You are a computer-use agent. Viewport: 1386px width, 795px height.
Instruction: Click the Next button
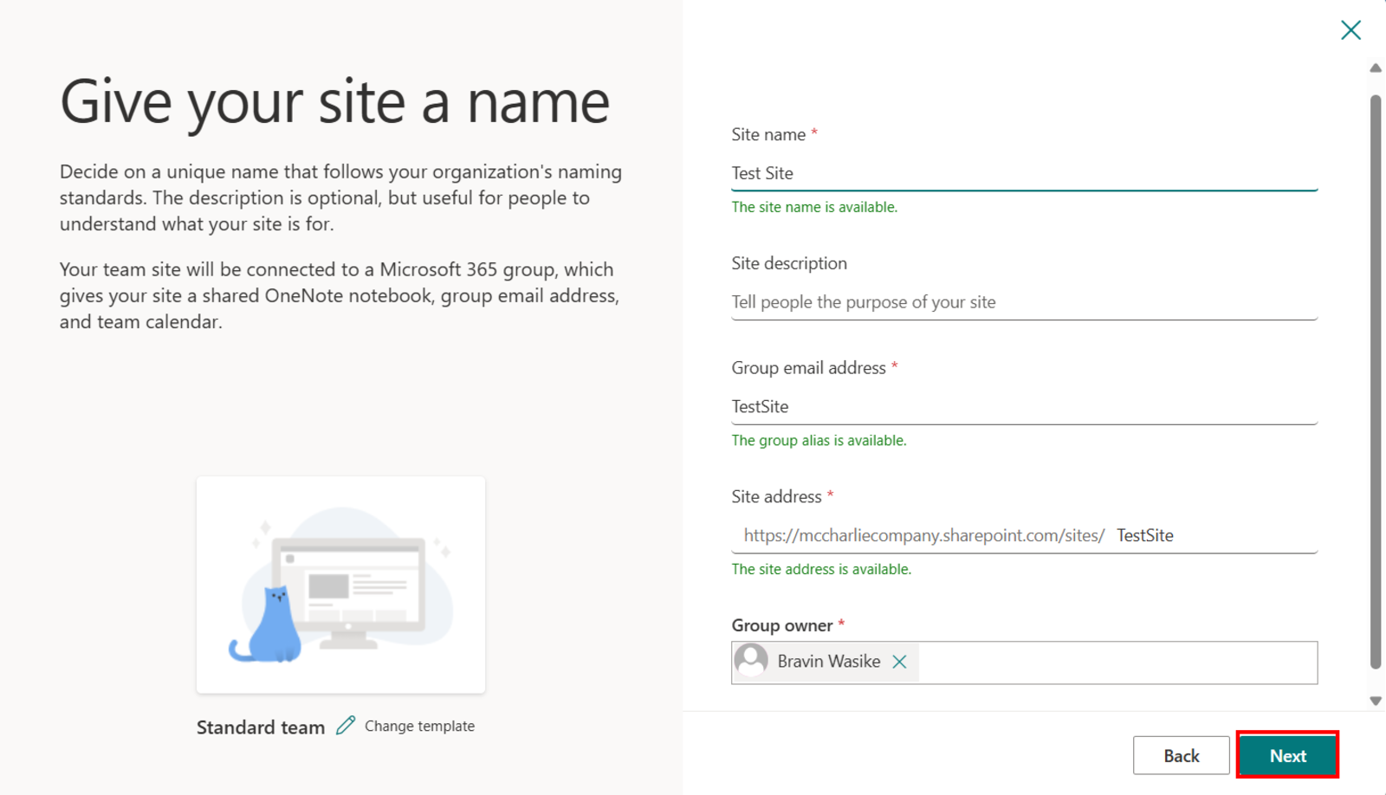(x=1287, y=755)
